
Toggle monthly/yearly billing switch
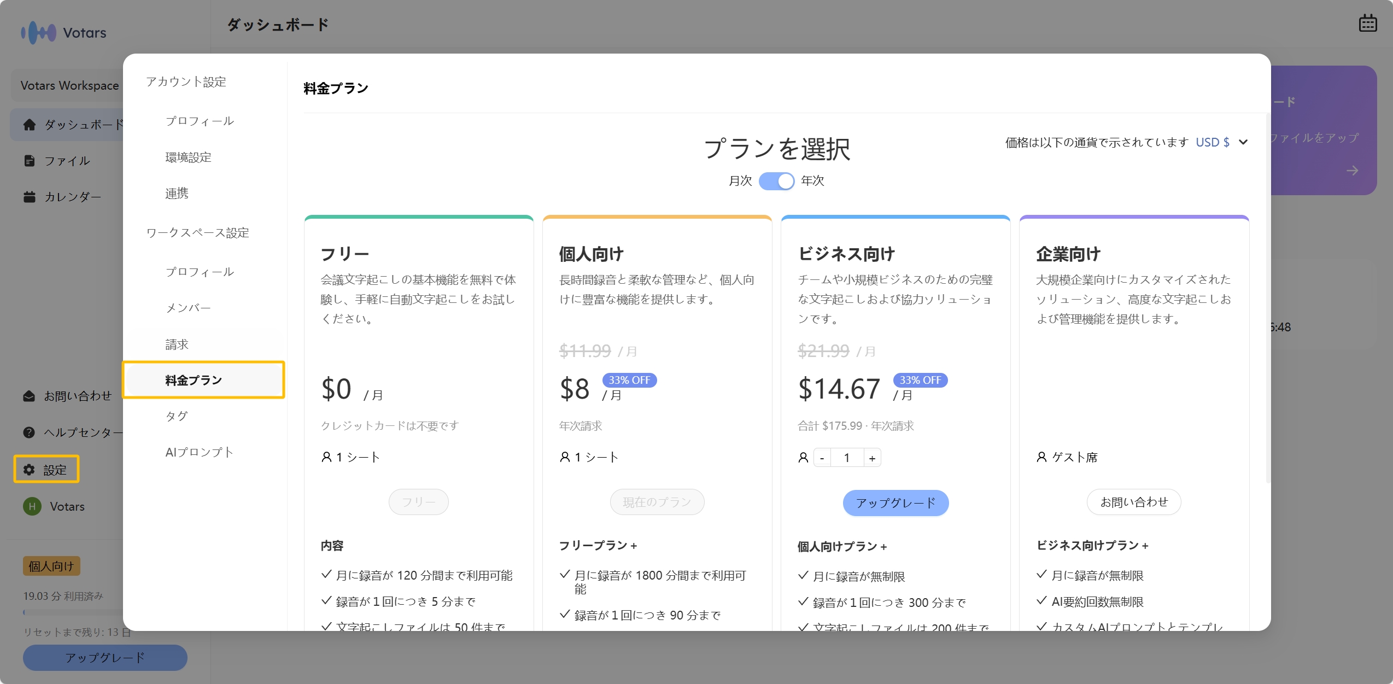point(776,181)
